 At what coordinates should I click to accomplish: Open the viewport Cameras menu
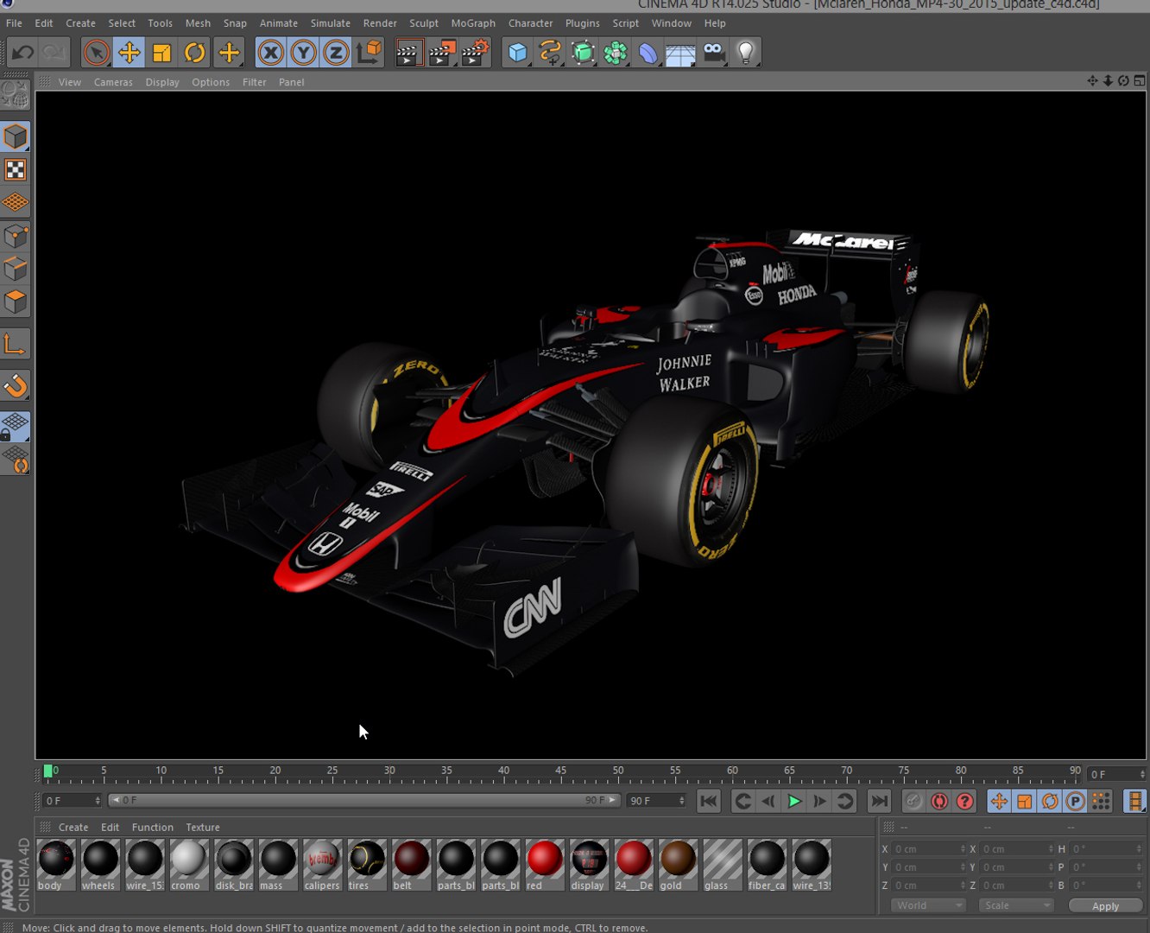(113, 82)
